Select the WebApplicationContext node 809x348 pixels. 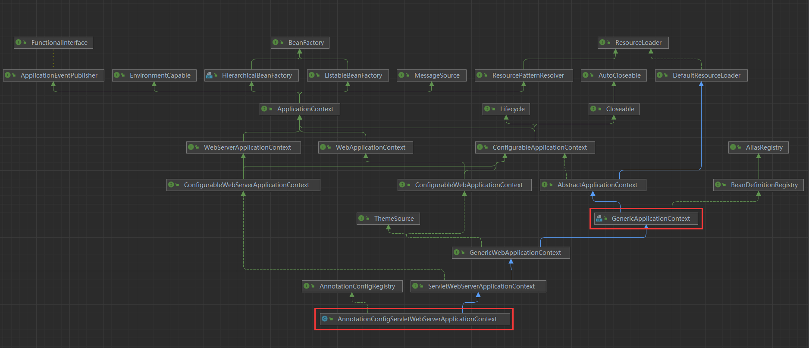tap(366, 147)
